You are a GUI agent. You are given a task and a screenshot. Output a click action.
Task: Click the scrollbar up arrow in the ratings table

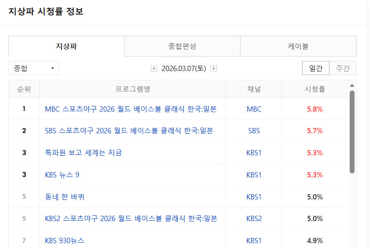tap(352, 86)
